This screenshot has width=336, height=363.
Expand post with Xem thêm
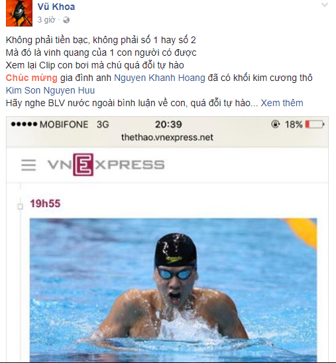click(x=282, y=103)
